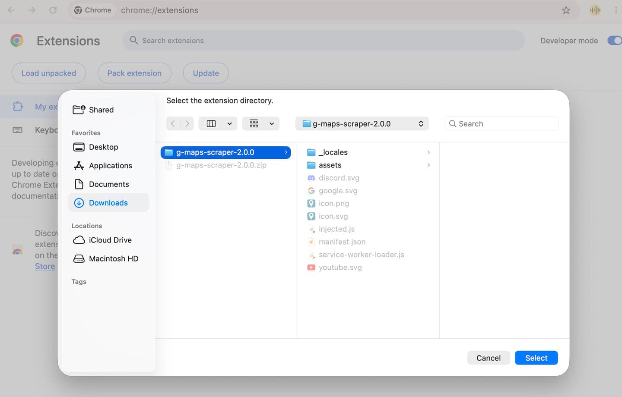
Task: Click the google.svg file
Action: coord(338,191)
